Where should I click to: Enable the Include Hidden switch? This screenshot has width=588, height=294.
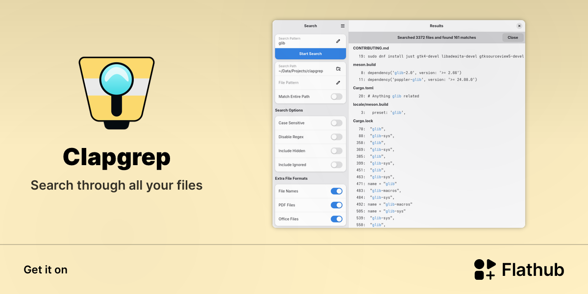pos(337,151)
